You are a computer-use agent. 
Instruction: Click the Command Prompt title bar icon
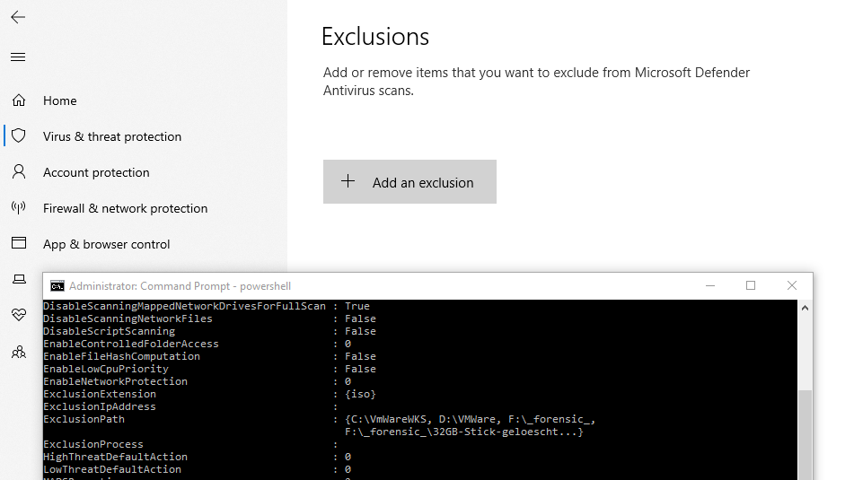click(x=57, y=286)
